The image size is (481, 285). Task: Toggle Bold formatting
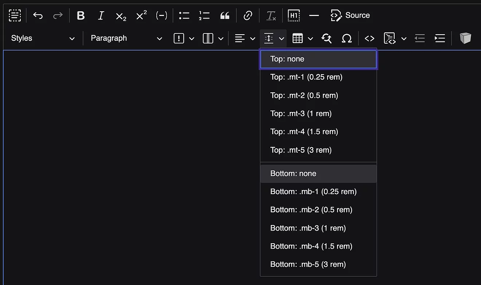(81, 16)
